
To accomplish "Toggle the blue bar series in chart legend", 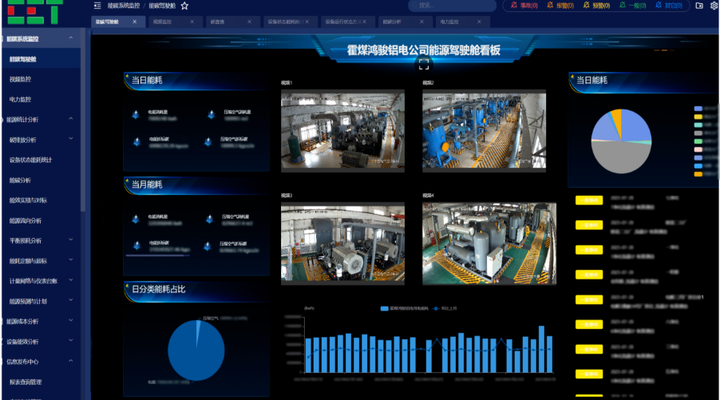I will 404,309.
